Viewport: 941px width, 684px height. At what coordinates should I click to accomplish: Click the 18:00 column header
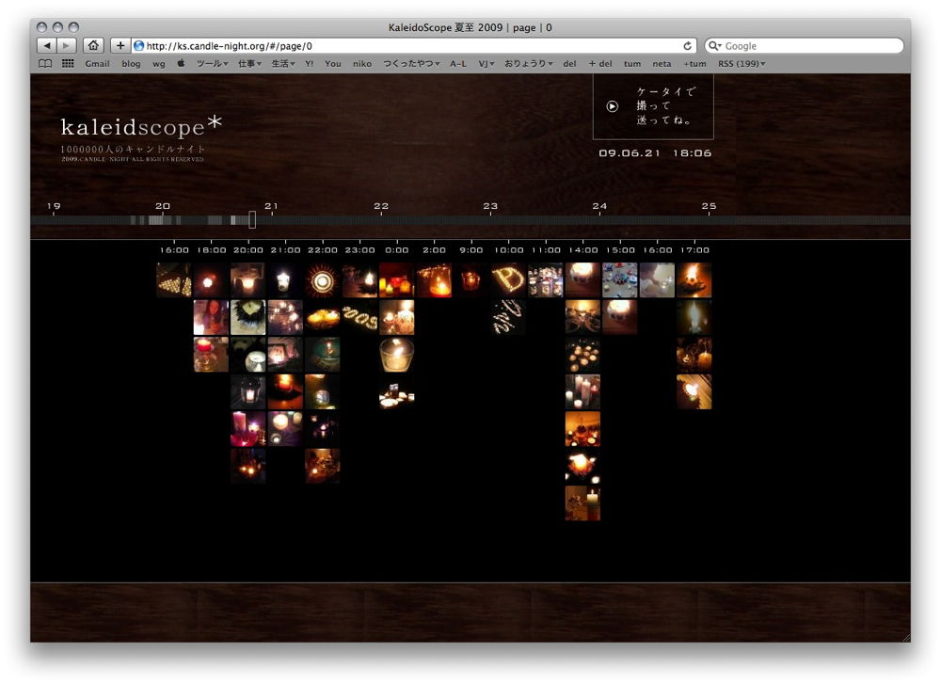pos(211,250)
